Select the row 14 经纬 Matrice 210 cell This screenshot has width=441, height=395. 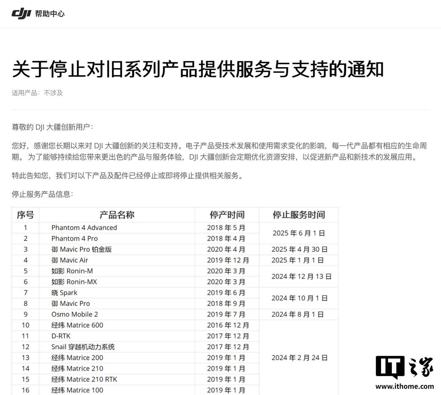[117, 369]
